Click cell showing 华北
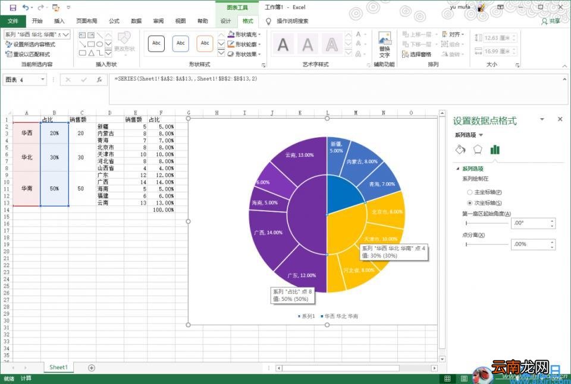This screenshot has width=571, height=384. click(27, 157)
